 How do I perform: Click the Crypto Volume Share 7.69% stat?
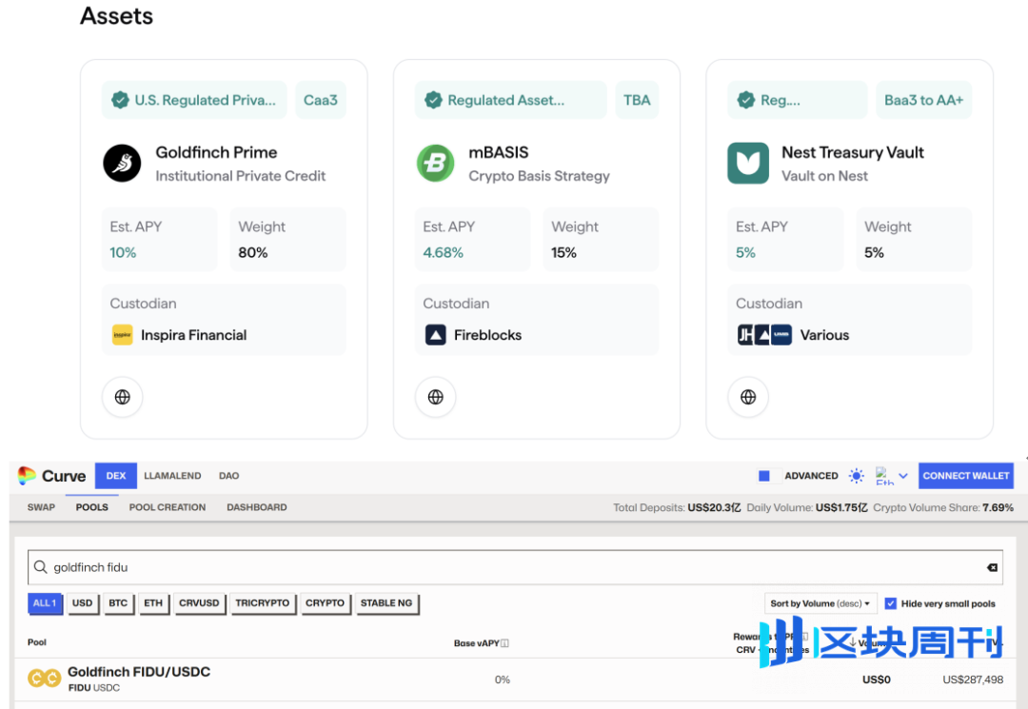tap(942, 508)
